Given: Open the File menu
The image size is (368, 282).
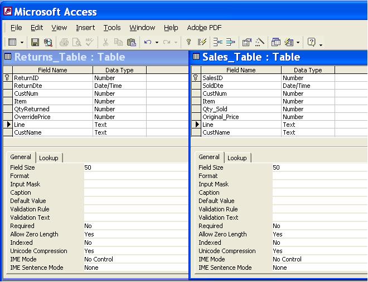Looking at the screenshot, I should tap(16, 28).
